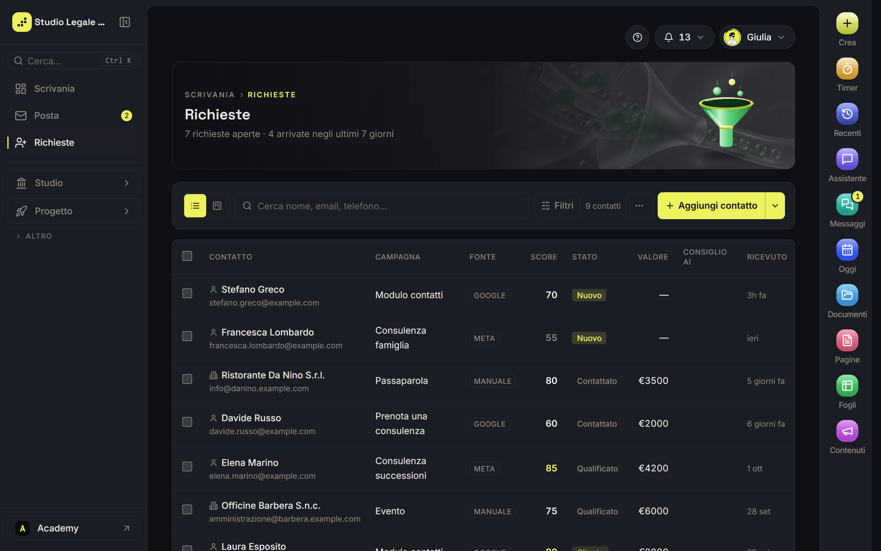
Task: Launch the Assistente chat icon
Action: pos(847,159)
